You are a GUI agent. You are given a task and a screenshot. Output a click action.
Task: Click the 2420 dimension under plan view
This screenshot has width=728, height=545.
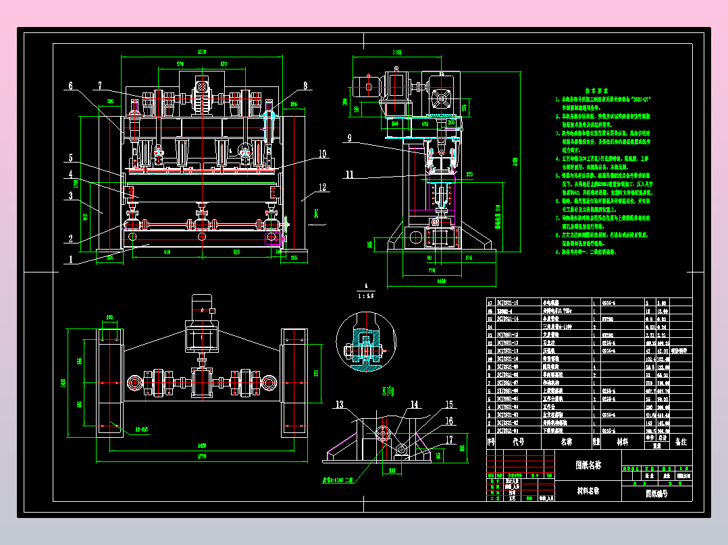201,445
